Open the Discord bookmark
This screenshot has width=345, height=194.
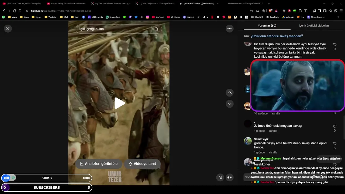click(188, 17)
